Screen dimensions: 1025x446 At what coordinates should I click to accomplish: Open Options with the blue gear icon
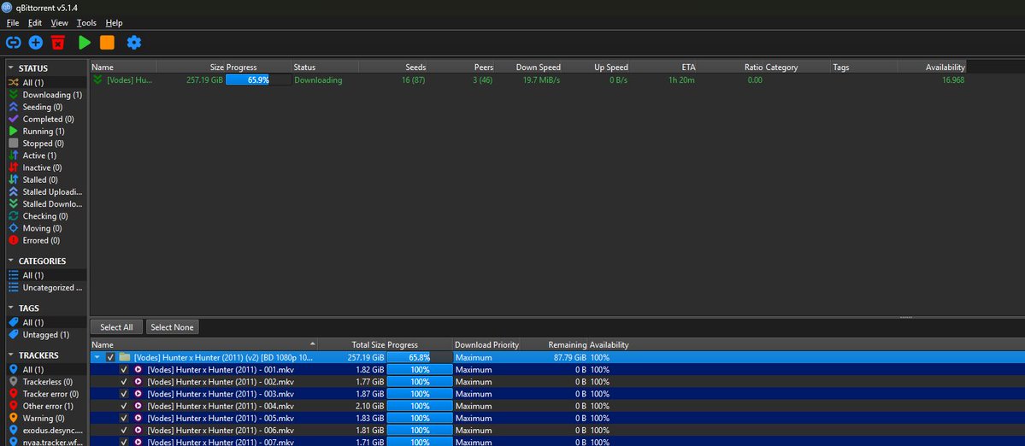point(134,43)
